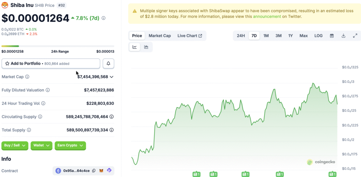Click the price alert bell icon
The image size is (361, 177).
click(x=108, y=63)
